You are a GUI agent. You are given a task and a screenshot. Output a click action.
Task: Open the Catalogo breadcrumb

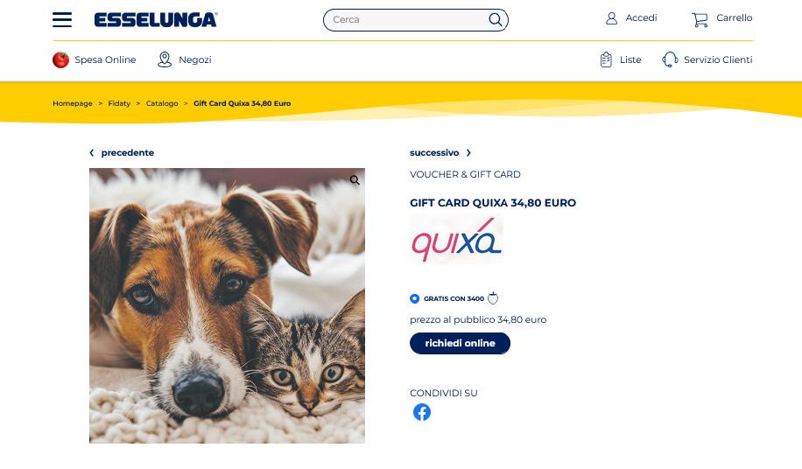click(x=162, y=103)
